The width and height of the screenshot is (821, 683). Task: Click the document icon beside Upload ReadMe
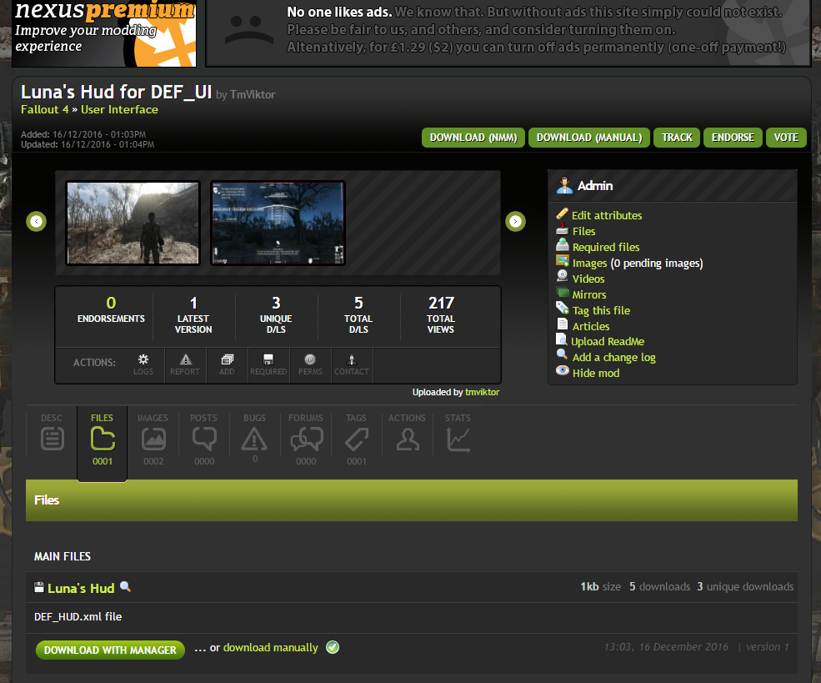tap(561, 339)
